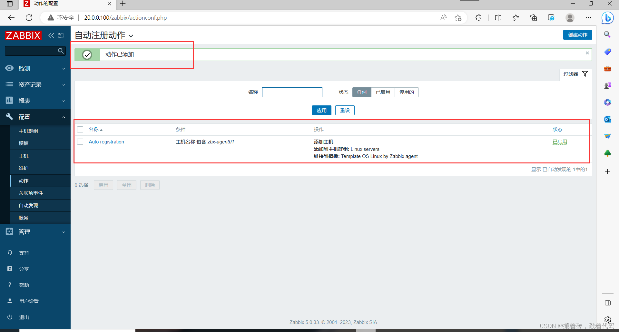Viewport: 619px width, 332px height.
Task: Select the 任何 status filter
Action: [x=362, y=92]
